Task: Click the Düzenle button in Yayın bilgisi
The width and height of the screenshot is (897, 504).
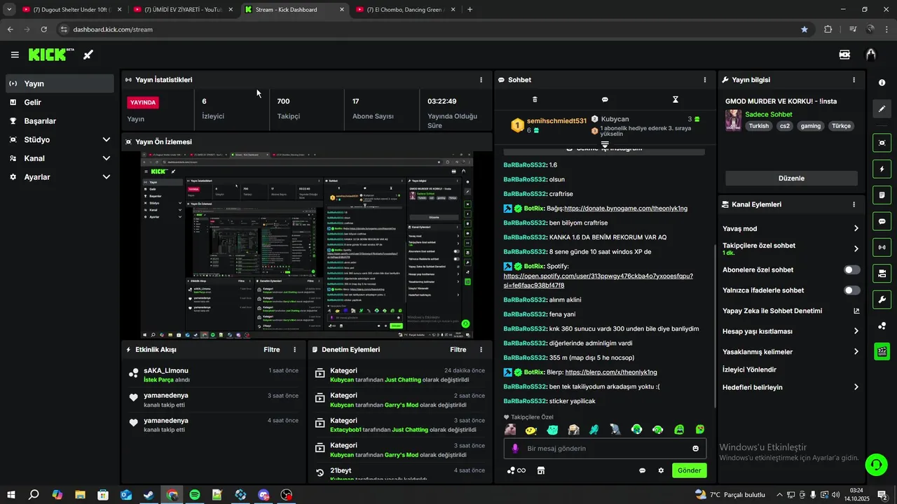Action: tap(791, 178)
